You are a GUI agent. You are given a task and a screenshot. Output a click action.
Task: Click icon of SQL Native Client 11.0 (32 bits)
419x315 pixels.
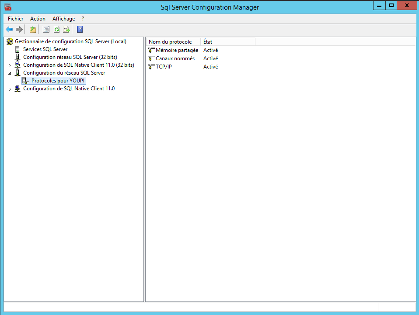pyautogui.click(x=17, y=65)
